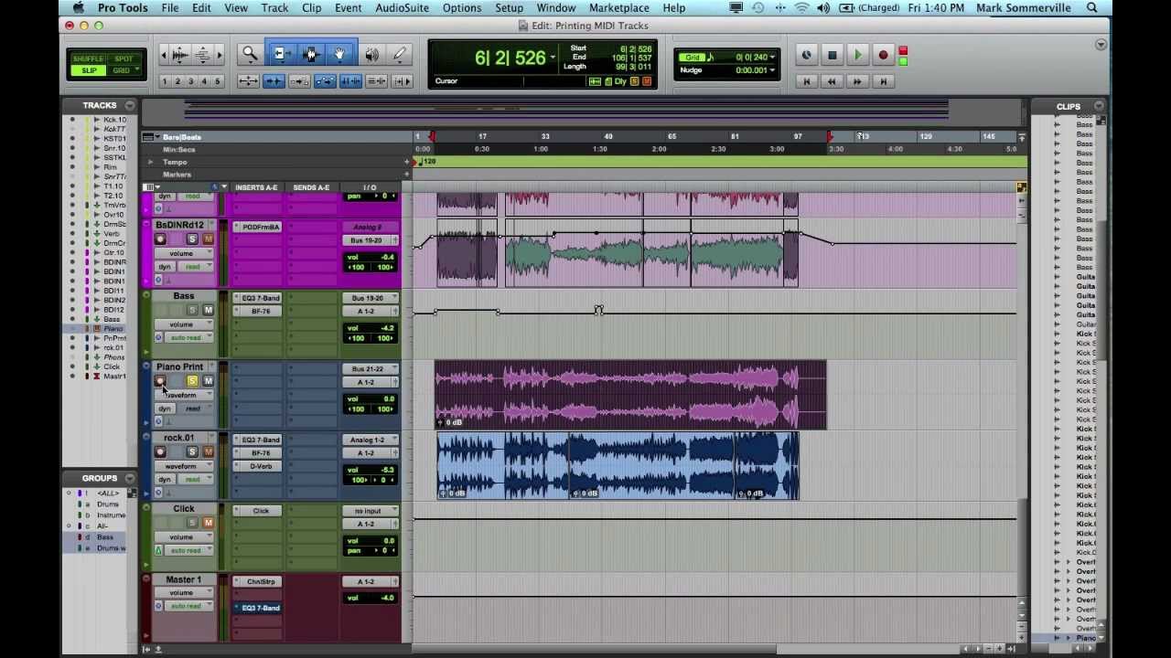Mute the Piano Print track
1171x658 pixels.
208,381
